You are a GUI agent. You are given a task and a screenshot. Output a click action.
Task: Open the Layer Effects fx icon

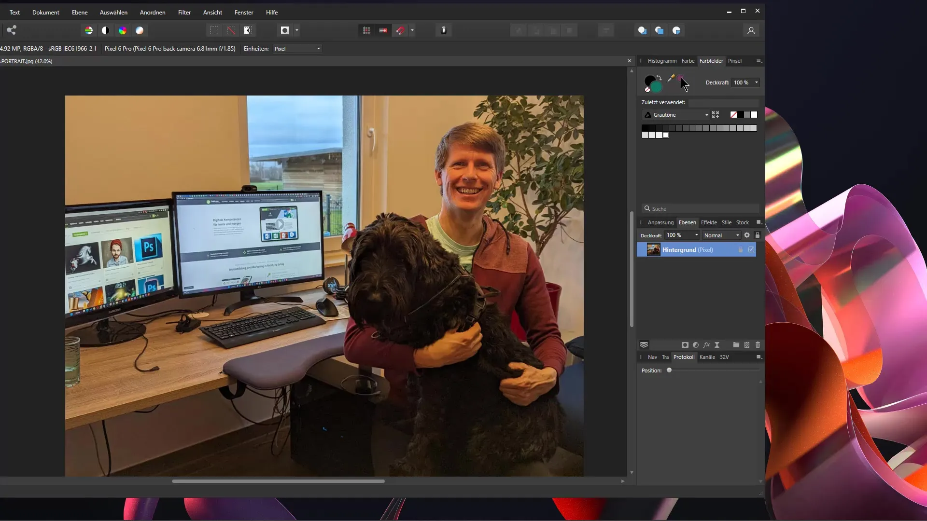pyautogui.click(x=706, y=345)
